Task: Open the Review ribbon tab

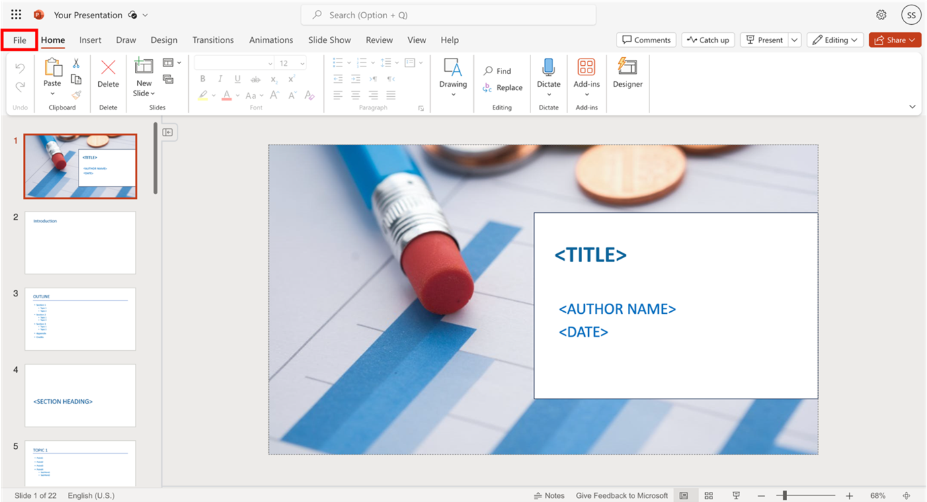Action: point(379,40)
